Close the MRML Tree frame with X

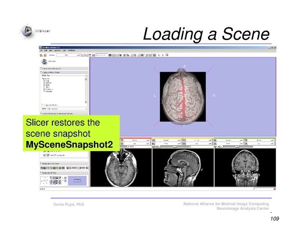(x=86, y=76)
